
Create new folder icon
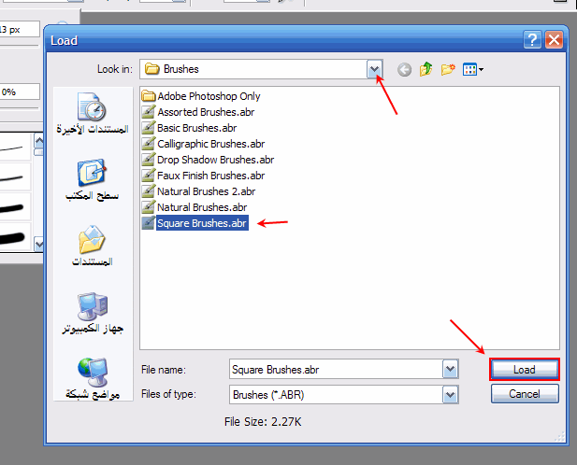(448, 69)
